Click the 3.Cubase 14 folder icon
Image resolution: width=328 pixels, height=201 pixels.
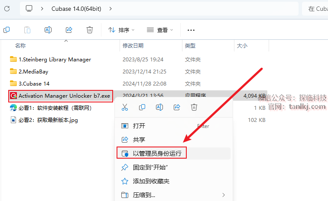(x=13, y=83)
